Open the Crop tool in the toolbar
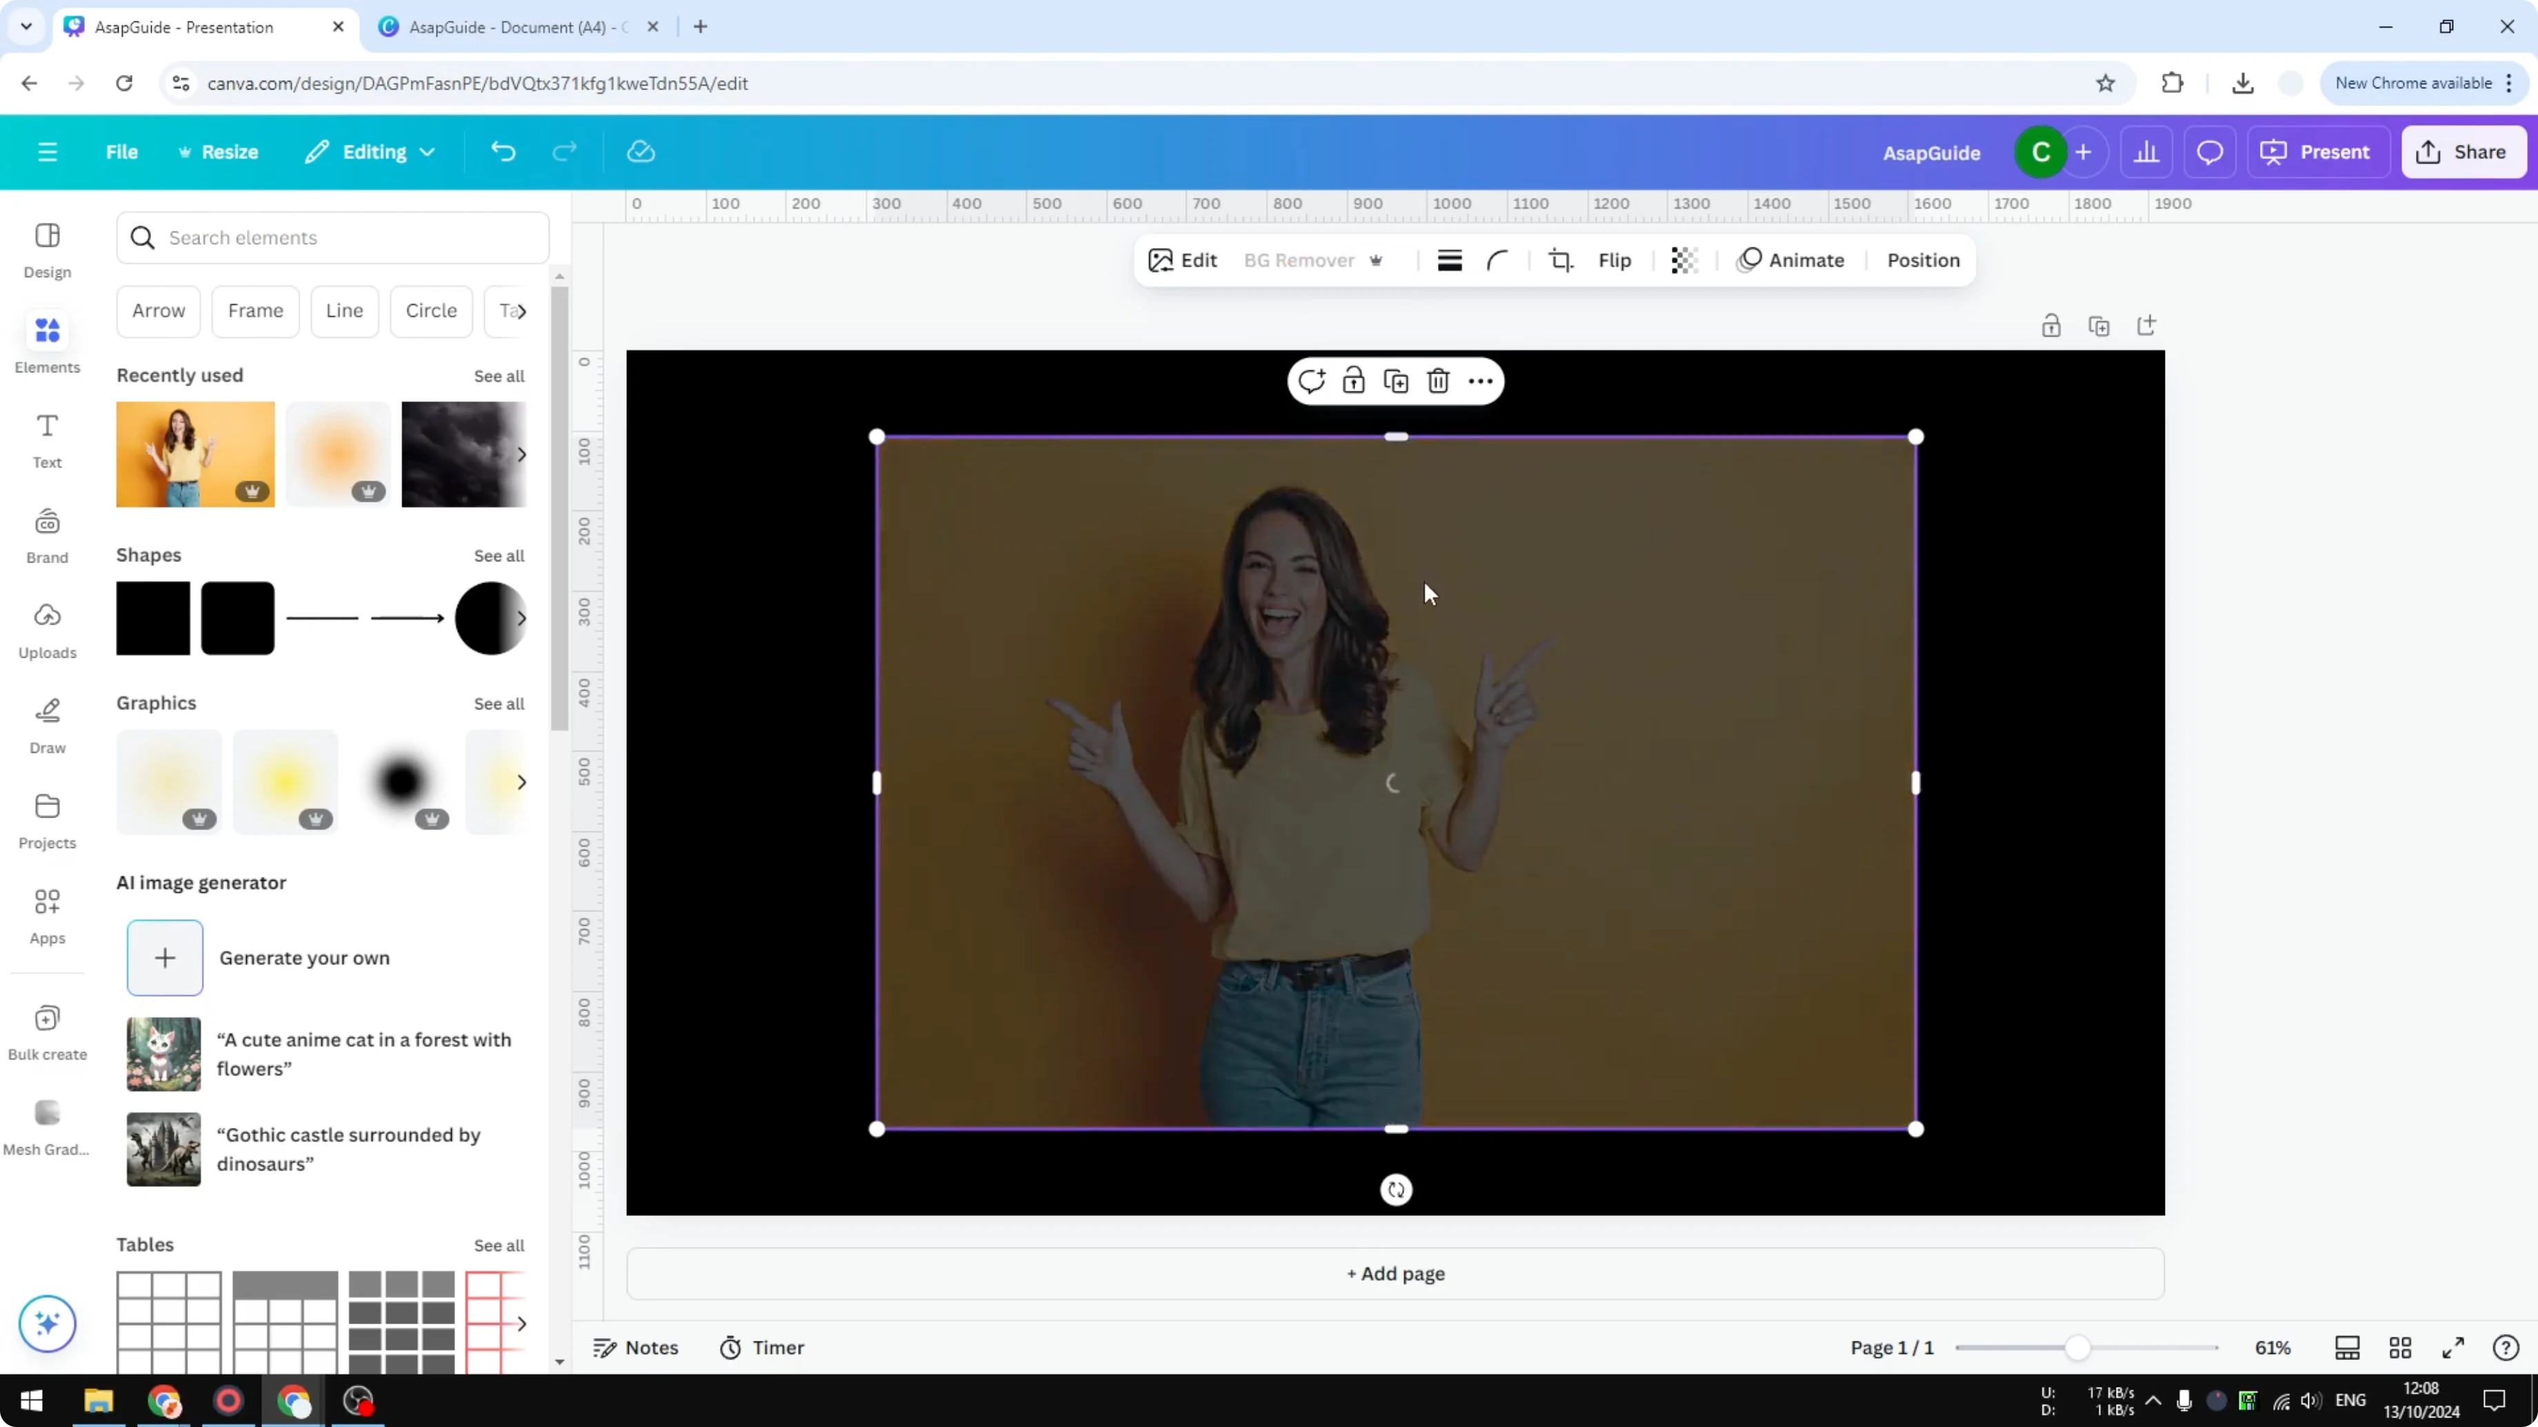The width and height of the screenshot is (2538, 1427). (1561, 260)
